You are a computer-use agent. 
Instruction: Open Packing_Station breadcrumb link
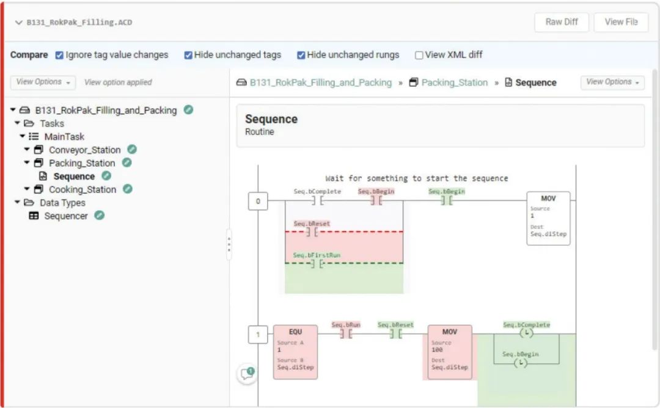coord(454,82)
